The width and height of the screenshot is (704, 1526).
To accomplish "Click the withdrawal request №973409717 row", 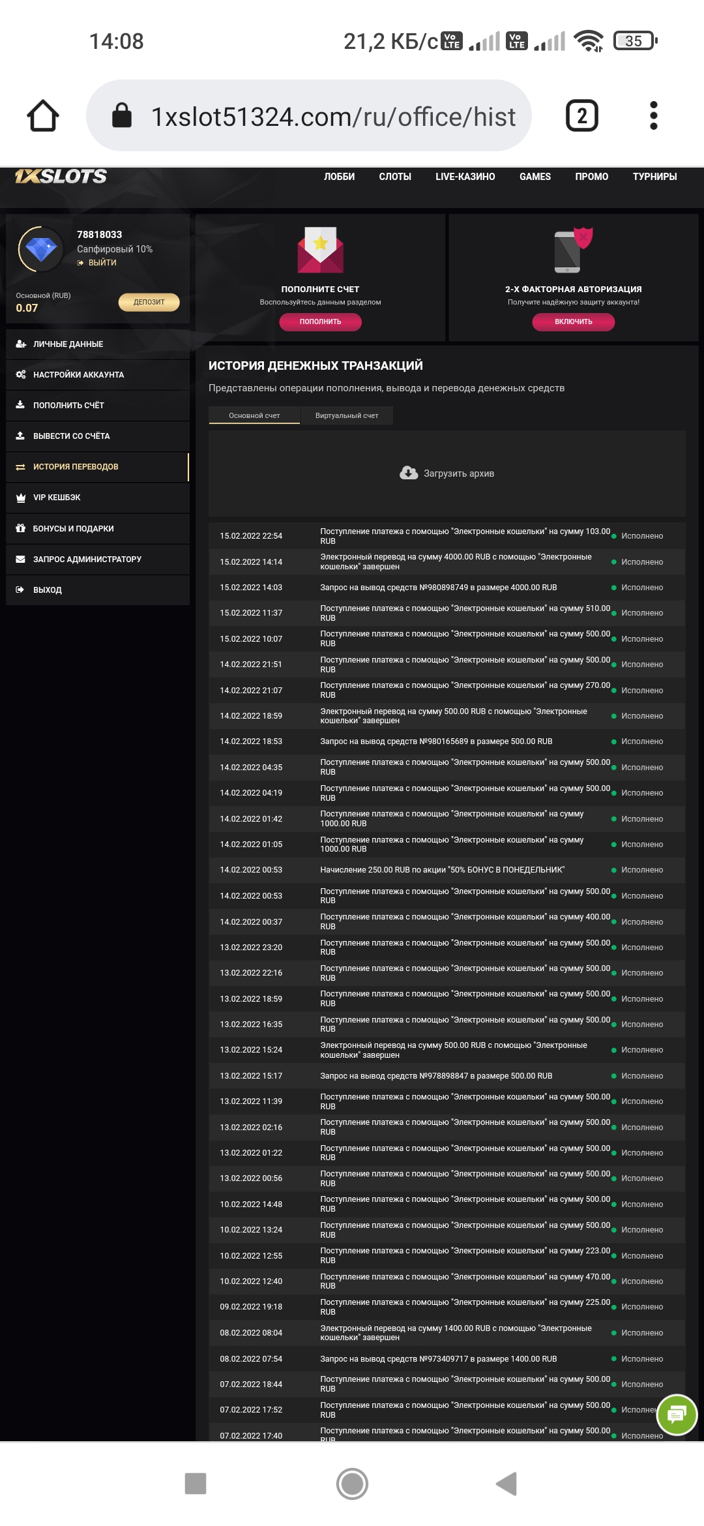I will tap(447, 1359).
